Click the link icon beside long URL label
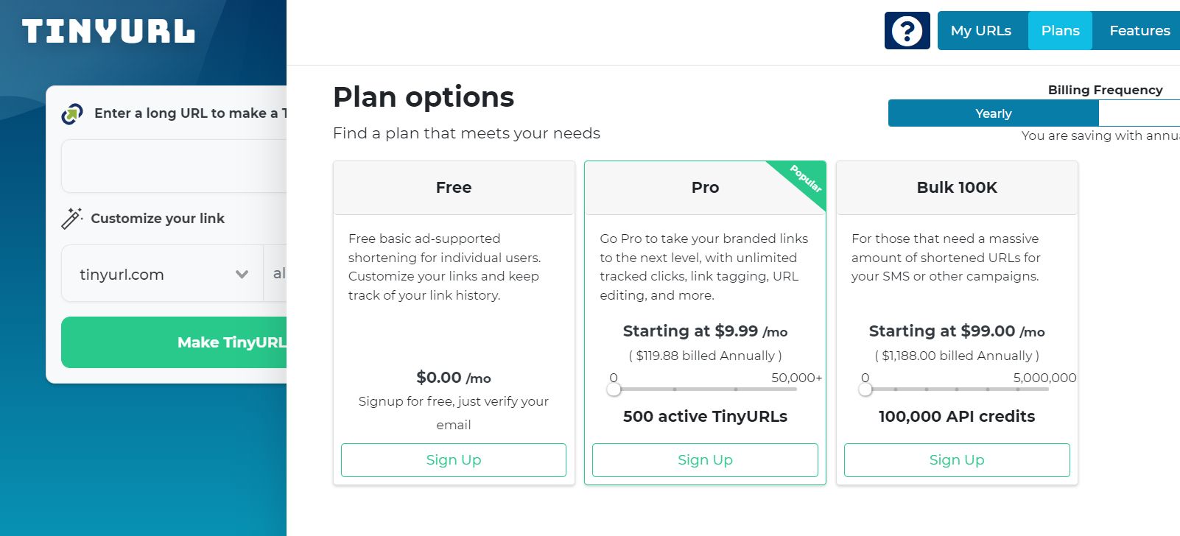This screenshot has height=536, width=1180. pyautogui.click(x=72, y=113)
